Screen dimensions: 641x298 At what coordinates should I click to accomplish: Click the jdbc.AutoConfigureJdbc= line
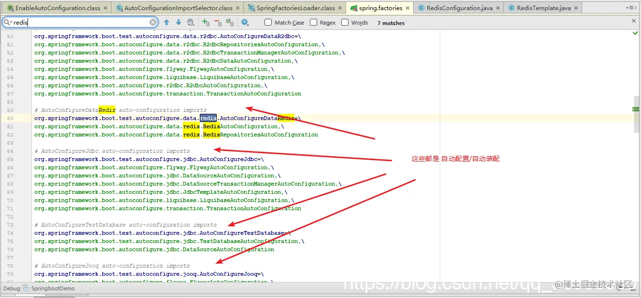pos(149,159)
